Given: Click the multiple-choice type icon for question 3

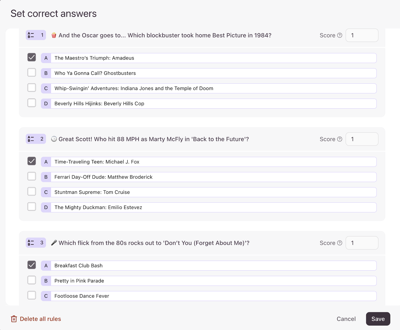Looking at the screenshot, I should 31,242.
